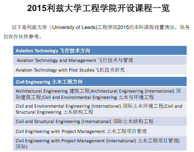Click Civil and Environmental Engineering (International) text
This screenshot has width=194, height=152.
coord(68,106)
